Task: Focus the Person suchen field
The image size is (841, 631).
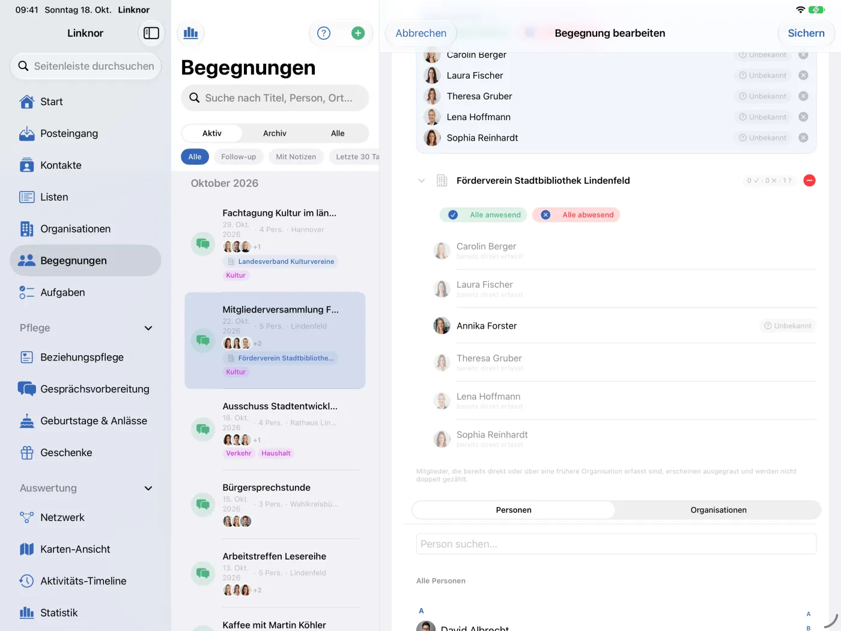Action: (616, 544)
